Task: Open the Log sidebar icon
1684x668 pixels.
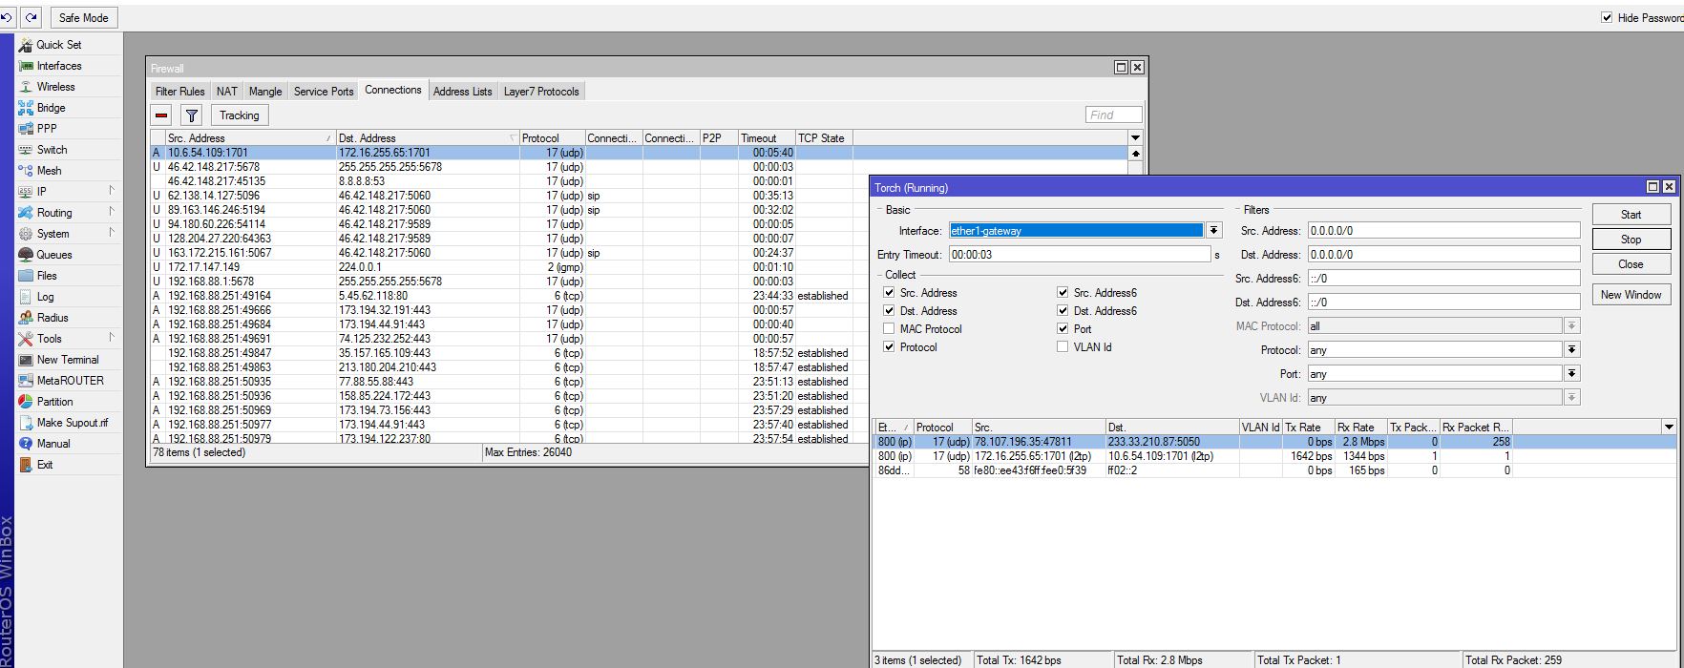Action: click(26, 297)
